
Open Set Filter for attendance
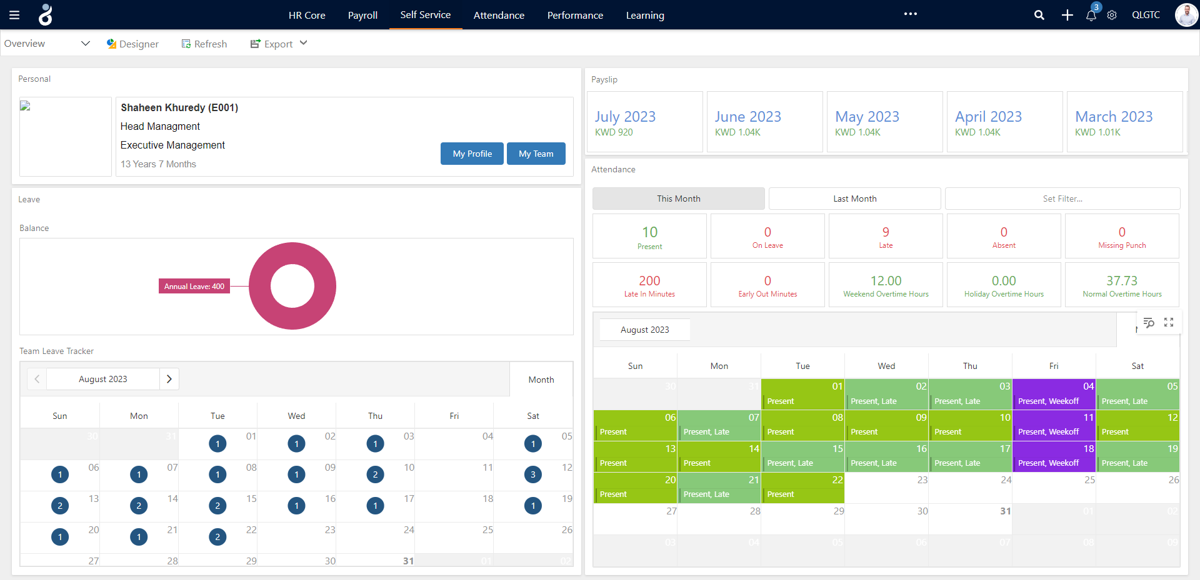[x=1062, y=199]
